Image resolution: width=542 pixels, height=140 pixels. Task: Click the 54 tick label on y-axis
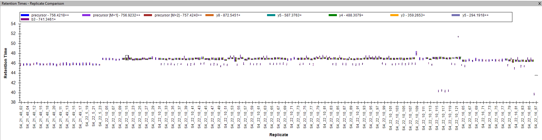tap(13, 24)
